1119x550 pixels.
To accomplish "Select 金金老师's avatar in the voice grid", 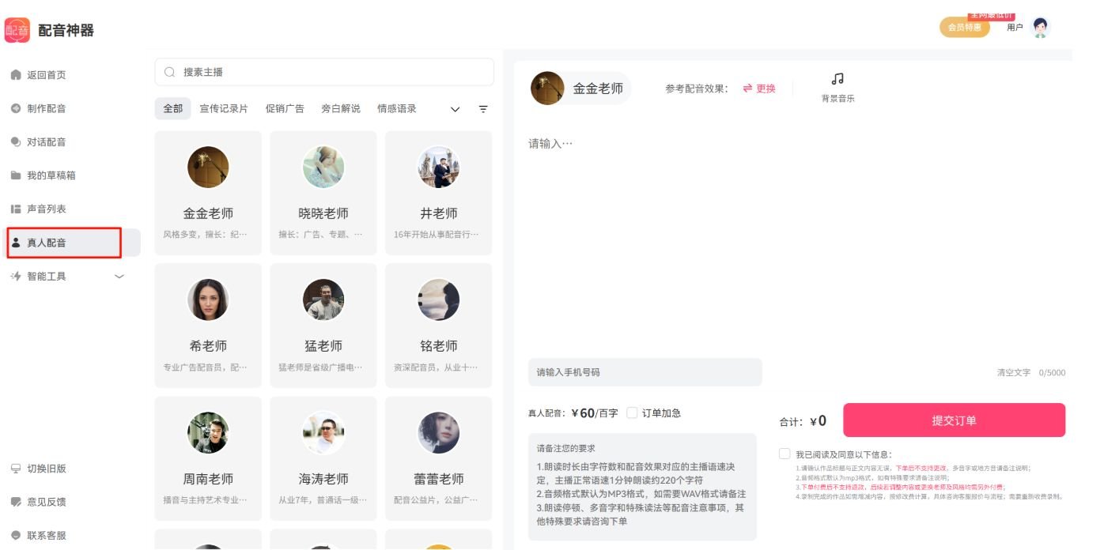I will click(208, 167).
